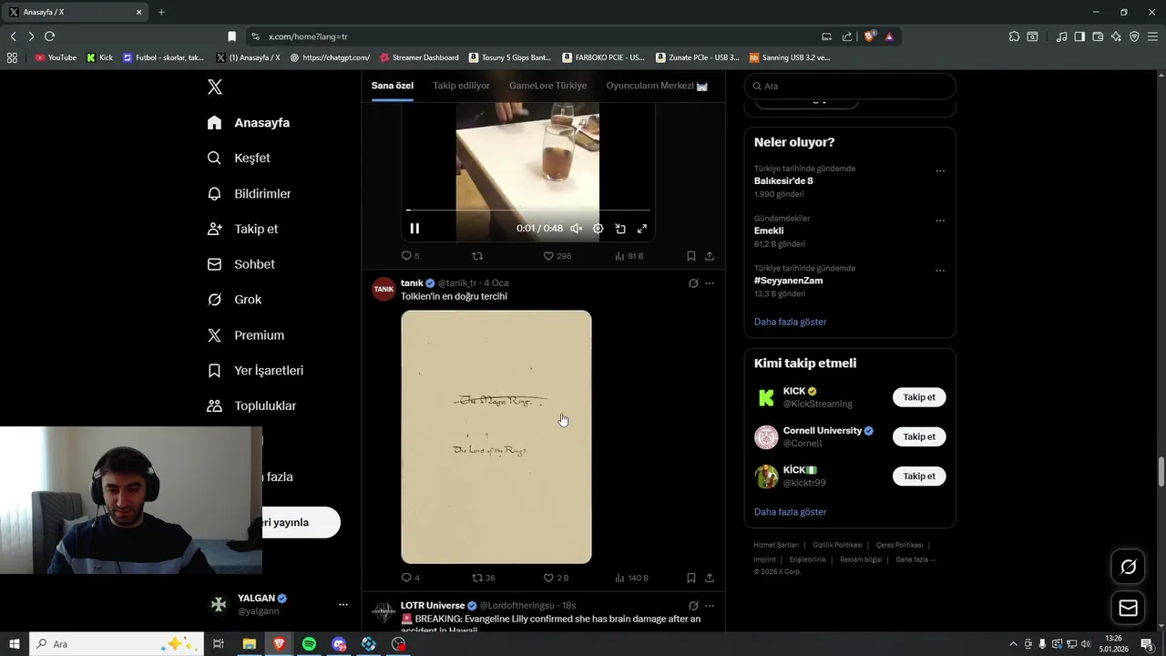
Task: Bookmark the tanık post
Action: [691, 578]
